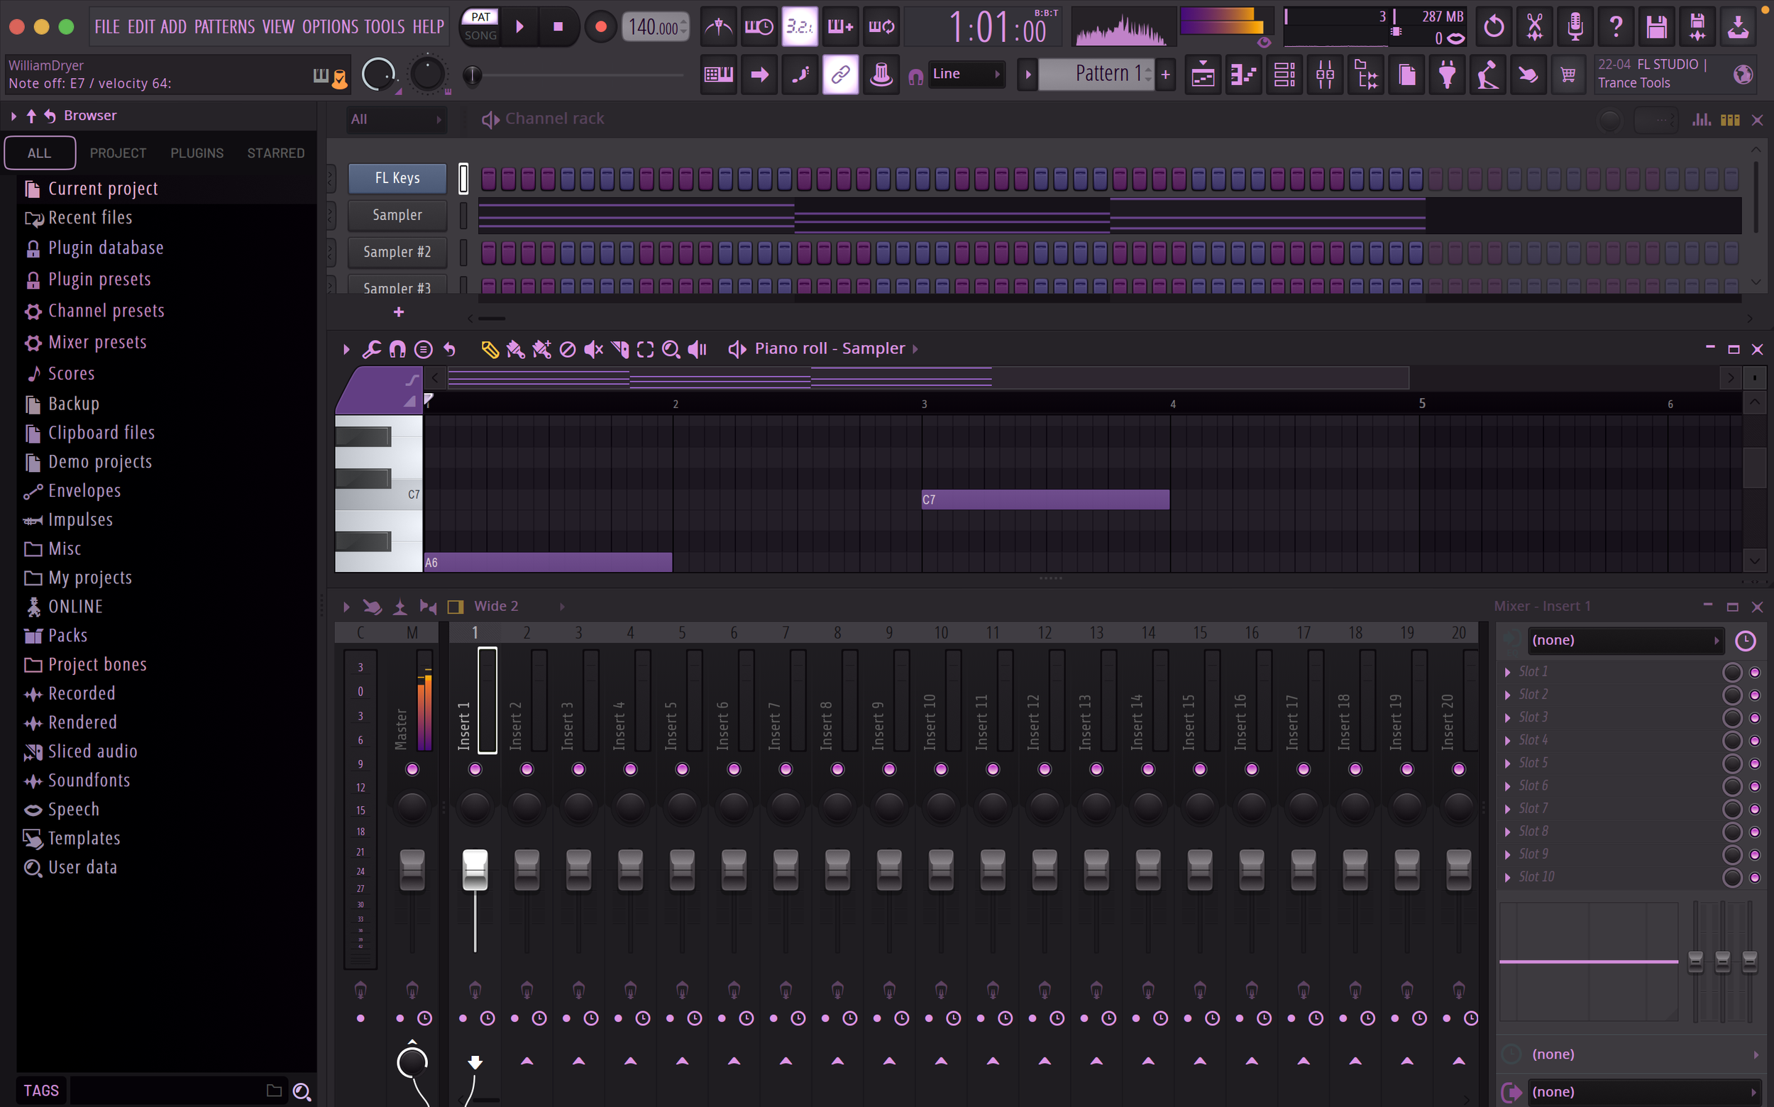Toggle Slot 1 effect enable LED
Screen dimensions: 1774x1107
1754,672
